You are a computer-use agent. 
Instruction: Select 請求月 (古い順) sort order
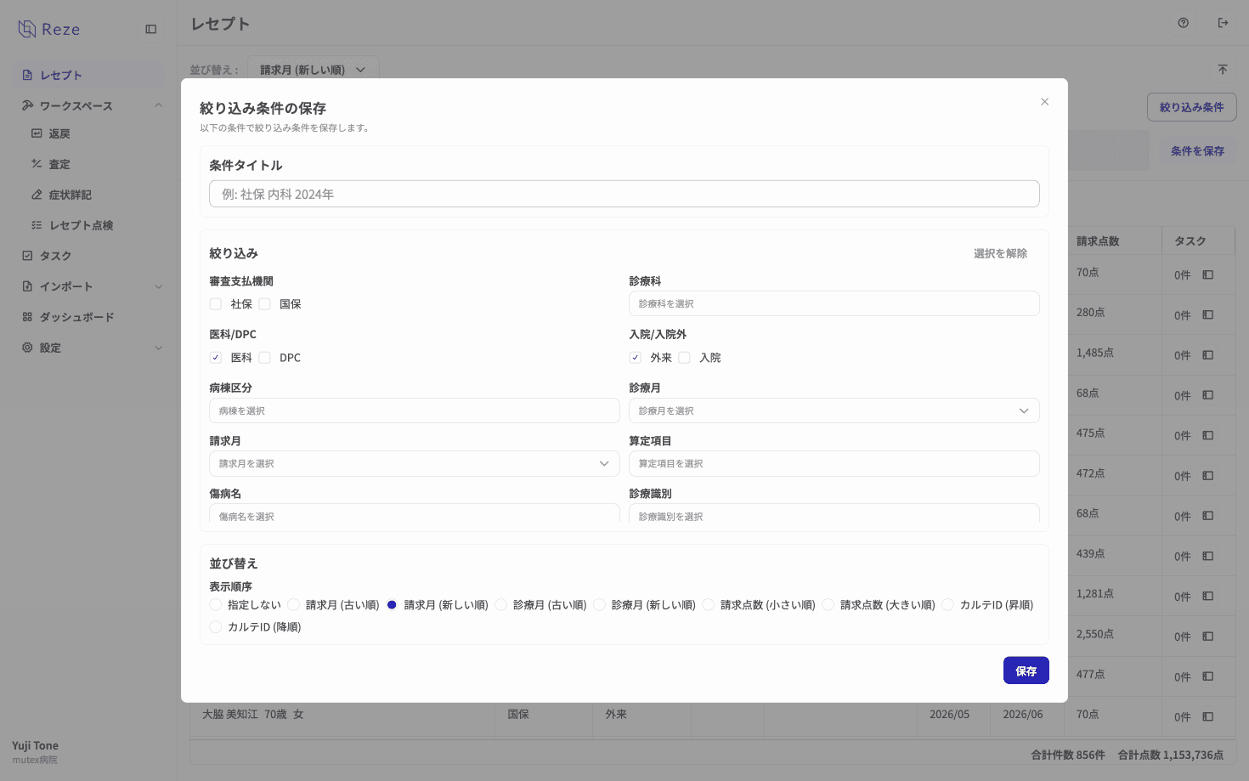293,605
